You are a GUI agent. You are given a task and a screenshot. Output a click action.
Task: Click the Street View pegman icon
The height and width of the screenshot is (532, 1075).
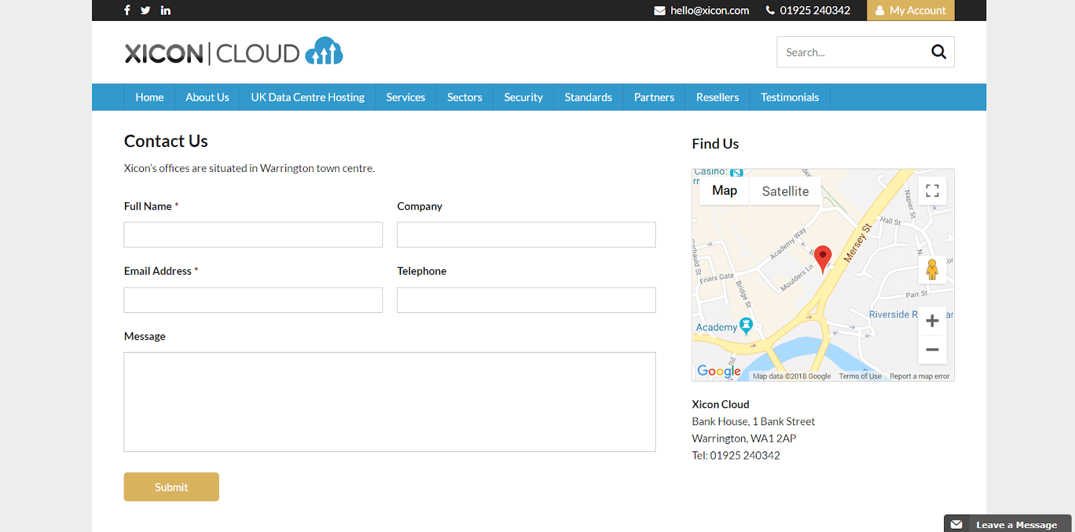932,269
